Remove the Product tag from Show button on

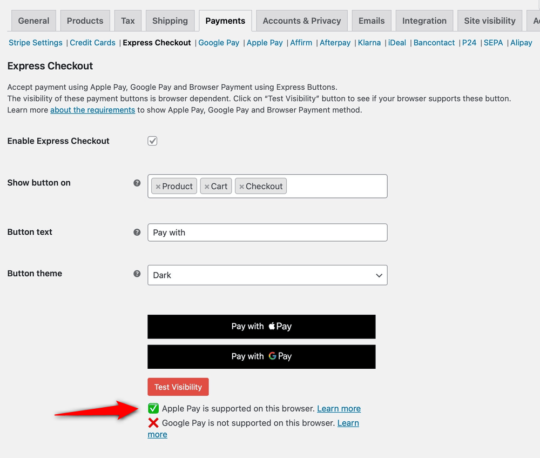pyautogui.click(x=158, y=187)
